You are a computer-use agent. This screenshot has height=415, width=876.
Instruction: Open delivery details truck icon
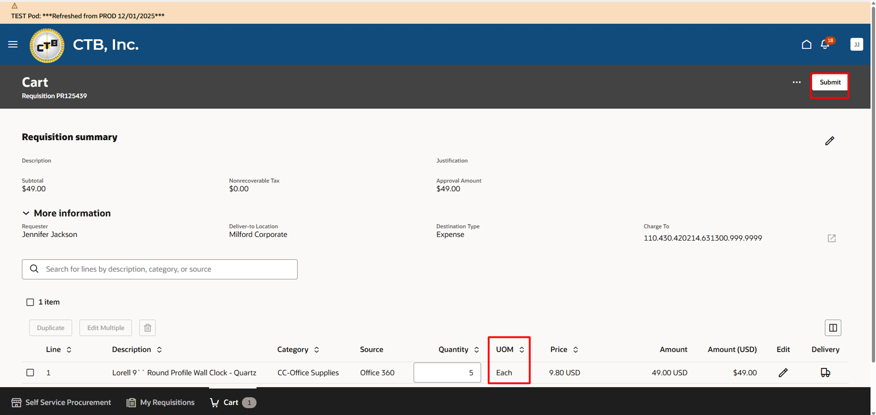point(825,373)
